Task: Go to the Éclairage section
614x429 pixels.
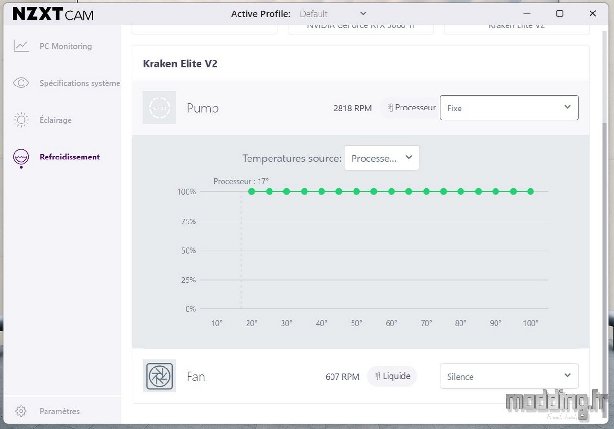Action: coord(56,120)
